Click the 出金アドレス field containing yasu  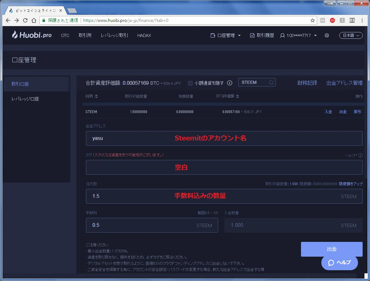click(x=224, y=138)
